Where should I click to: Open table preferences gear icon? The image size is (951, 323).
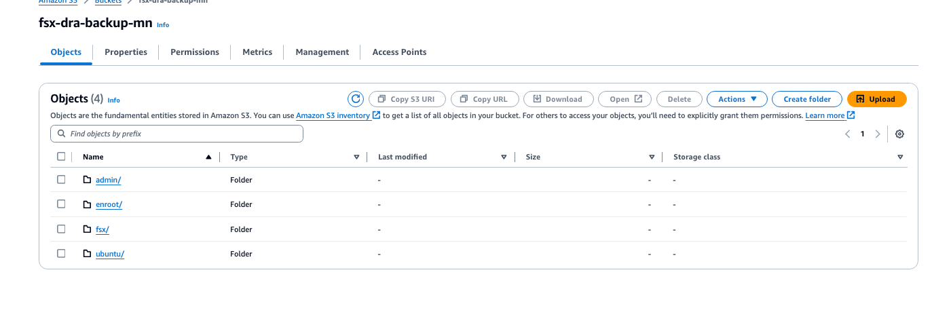coord(899,134)
